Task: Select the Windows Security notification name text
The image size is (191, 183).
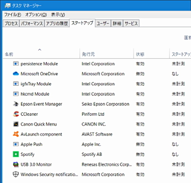Action: pos(49,174)
